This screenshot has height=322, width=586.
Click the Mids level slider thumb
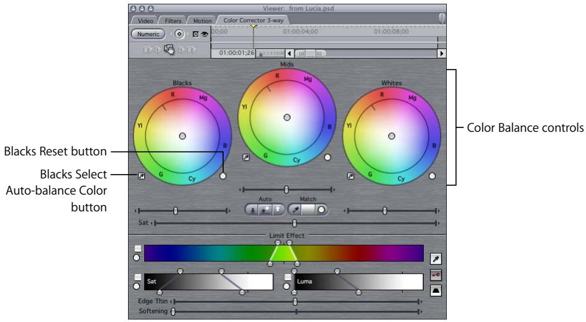pos(286,190)
